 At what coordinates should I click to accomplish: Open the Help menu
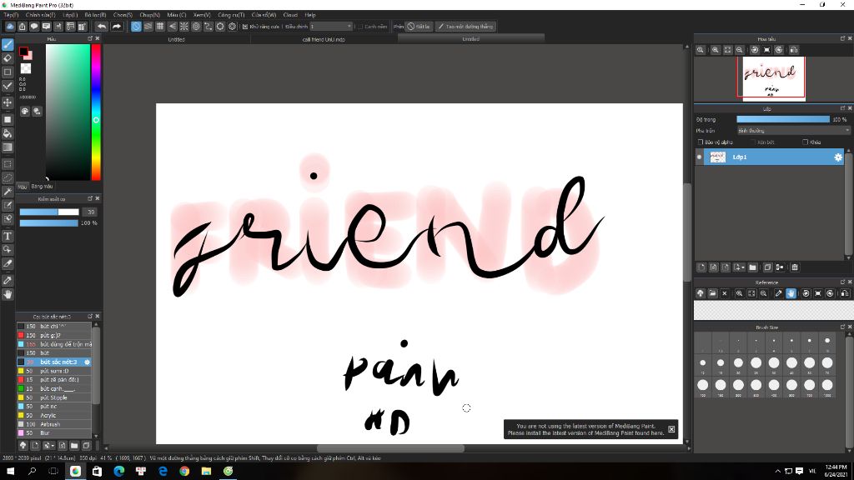pyautogui.click(x=310, y=15)
